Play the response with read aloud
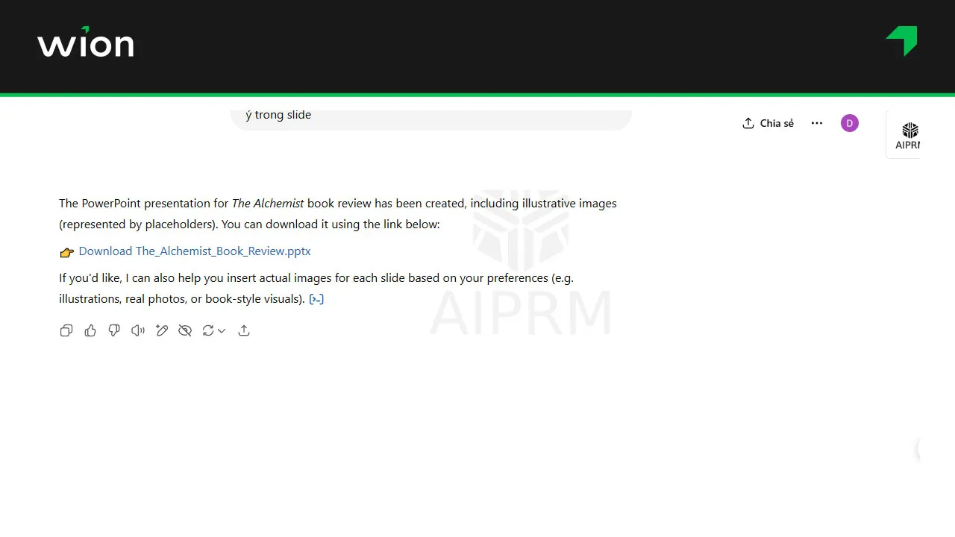Screen dimensions: 955x537 coord(138,330)
